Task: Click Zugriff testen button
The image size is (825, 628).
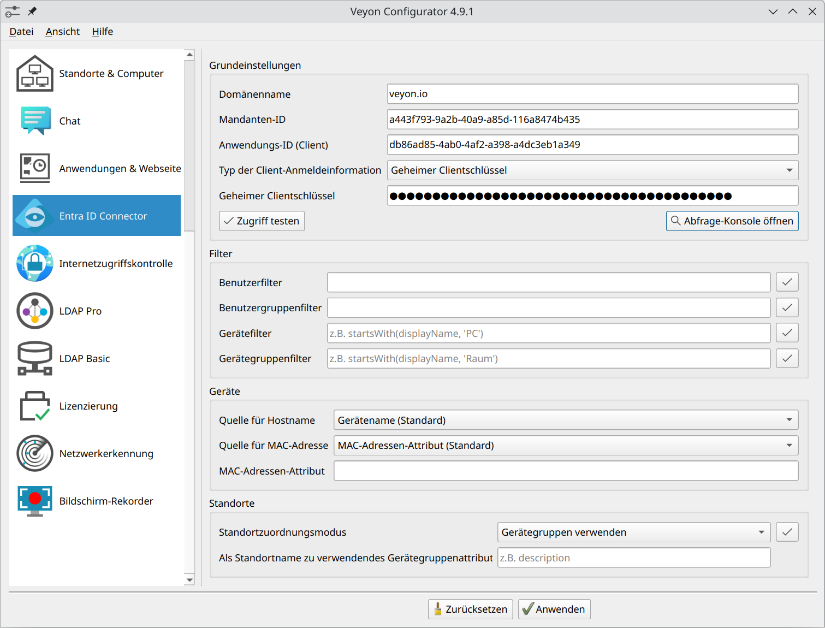Action: [x=262, y=221]
